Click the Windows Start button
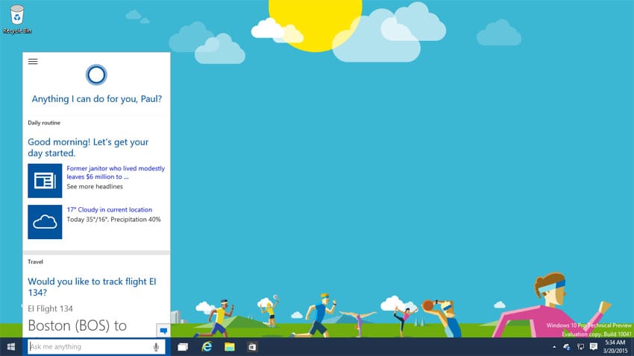This screenshot has width=634, height=356. point(12,347)
